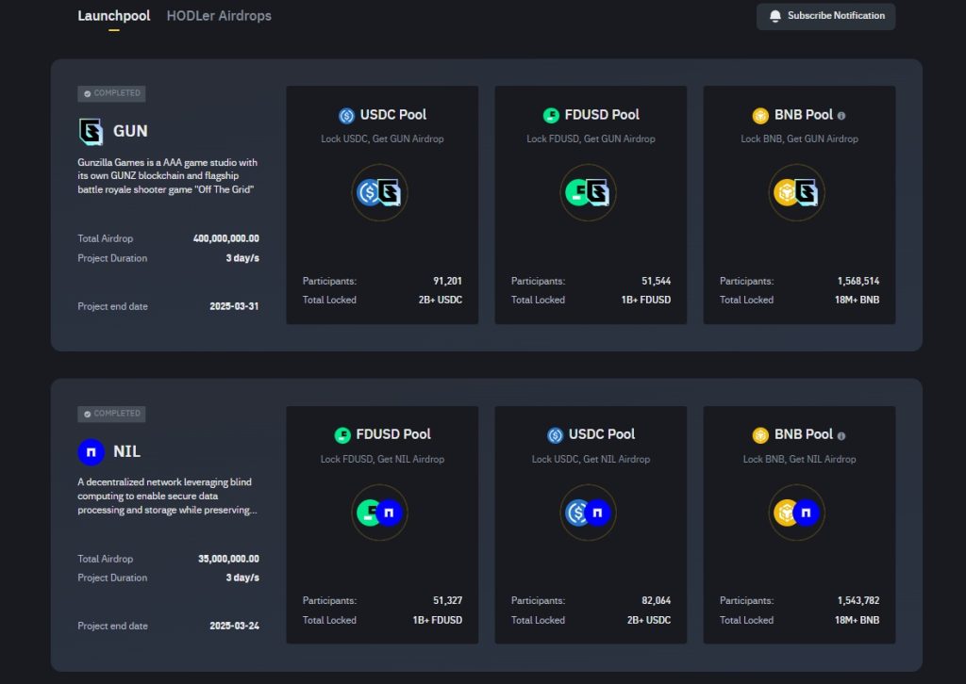Switch to the HODLer Airdrops tab
Image resolution: width=966 pixels, height=684 pixels.
(219, 15)
